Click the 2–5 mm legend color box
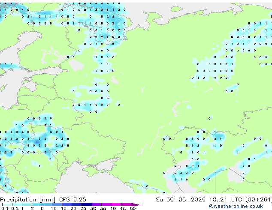This screenshot has height=210, width=272. coord(37,204)
